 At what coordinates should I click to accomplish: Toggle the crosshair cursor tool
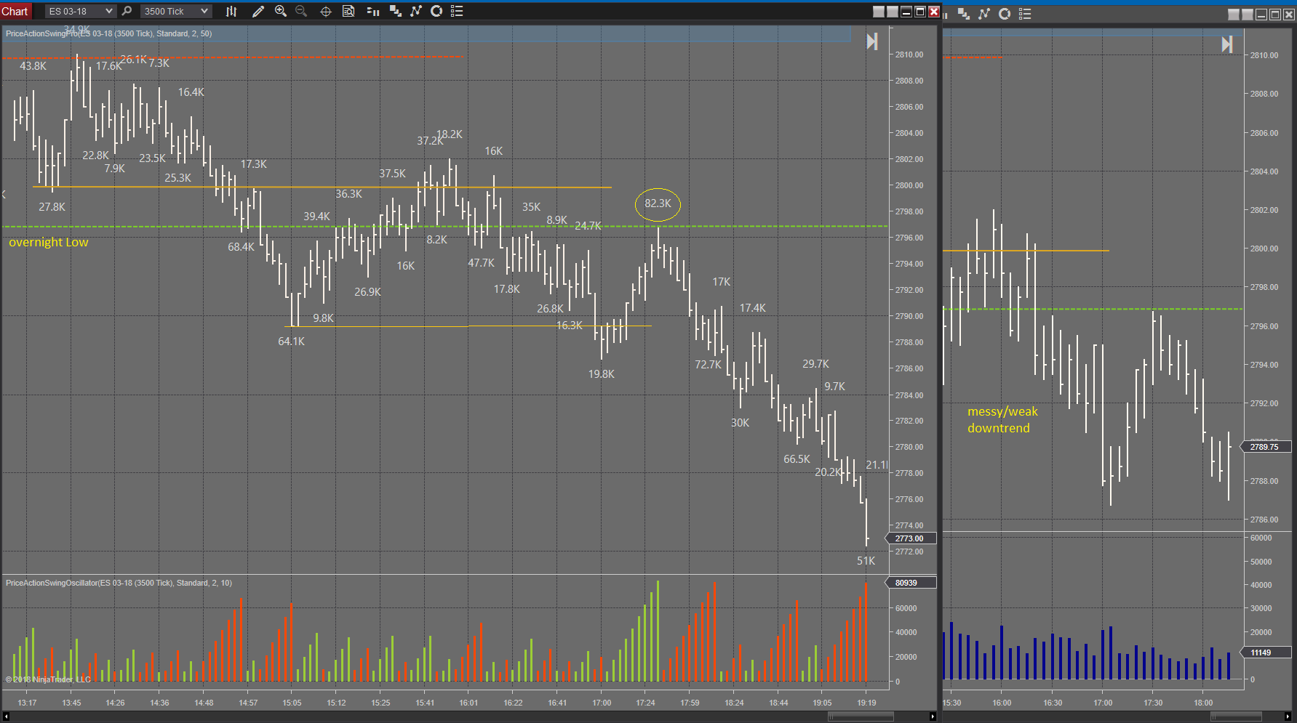(326, 11)
